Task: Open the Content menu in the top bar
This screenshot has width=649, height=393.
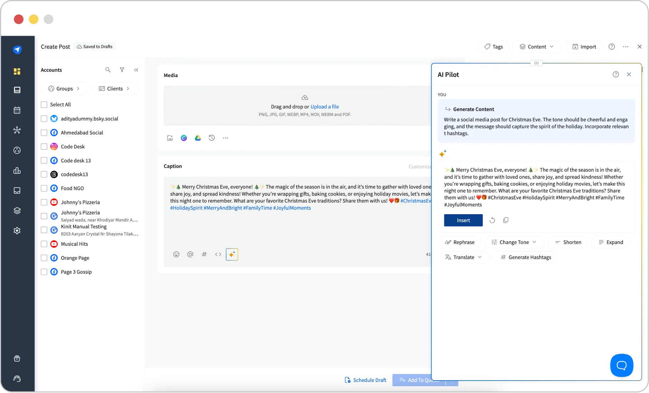Action: [537, 46]
